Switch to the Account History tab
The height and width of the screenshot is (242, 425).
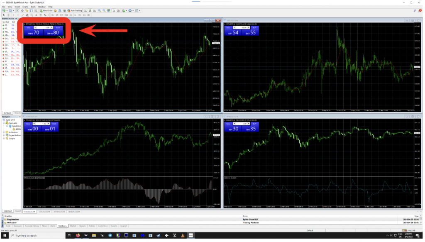point(32,226)
